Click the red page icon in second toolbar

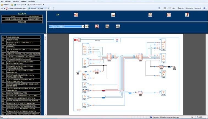click(x=97, y=26)
